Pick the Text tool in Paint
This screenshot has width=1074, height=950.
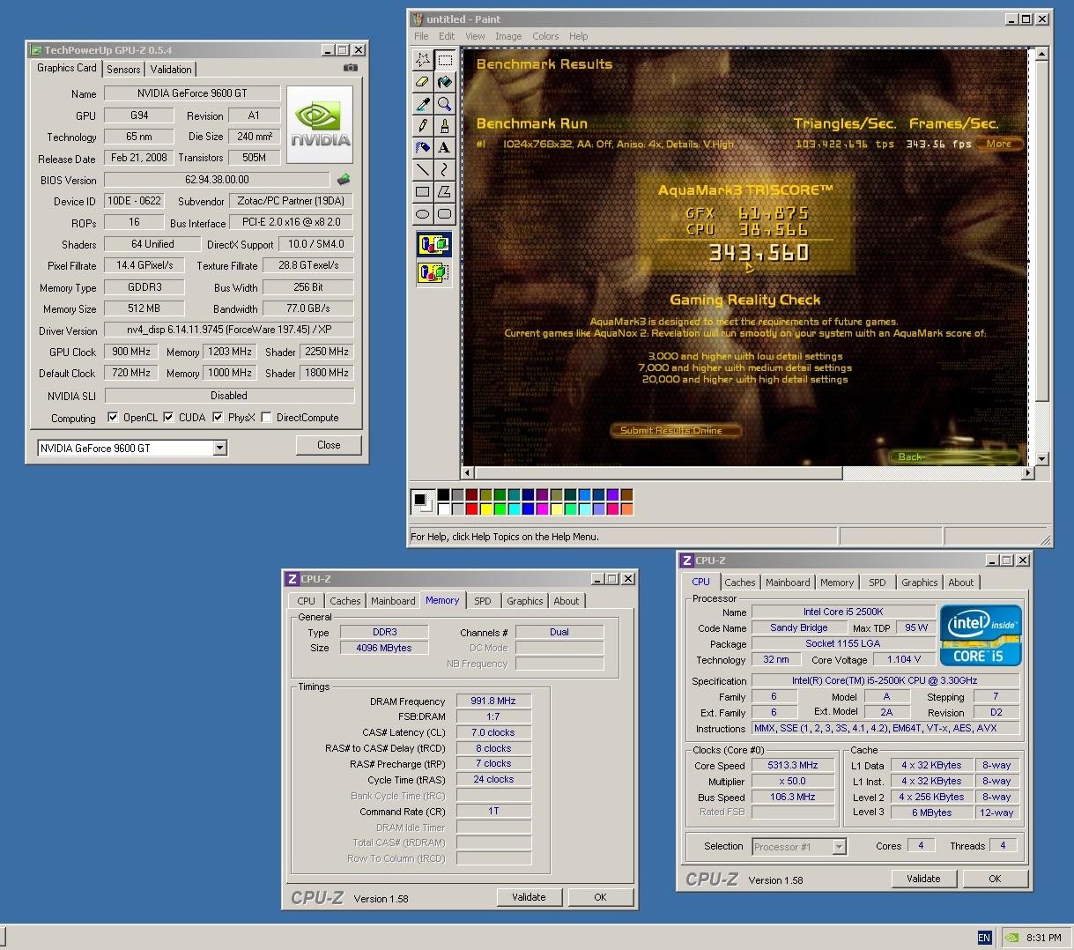(x=445, y=148)
